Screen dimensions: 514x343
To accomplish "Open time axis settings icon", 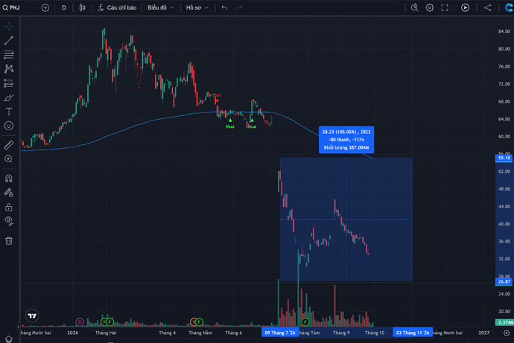I will click(x=507, y=333).
